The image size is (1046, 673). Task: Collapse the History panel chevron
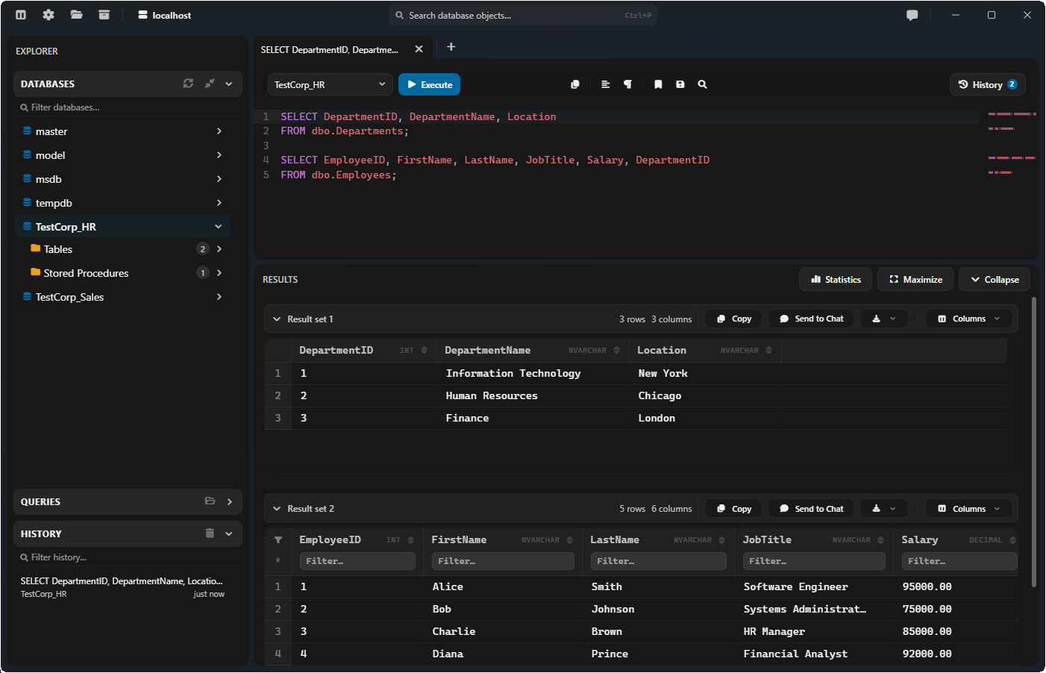[229, 533]
